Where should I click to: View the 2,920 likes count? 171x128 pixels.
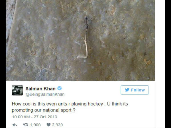[57, 125]
